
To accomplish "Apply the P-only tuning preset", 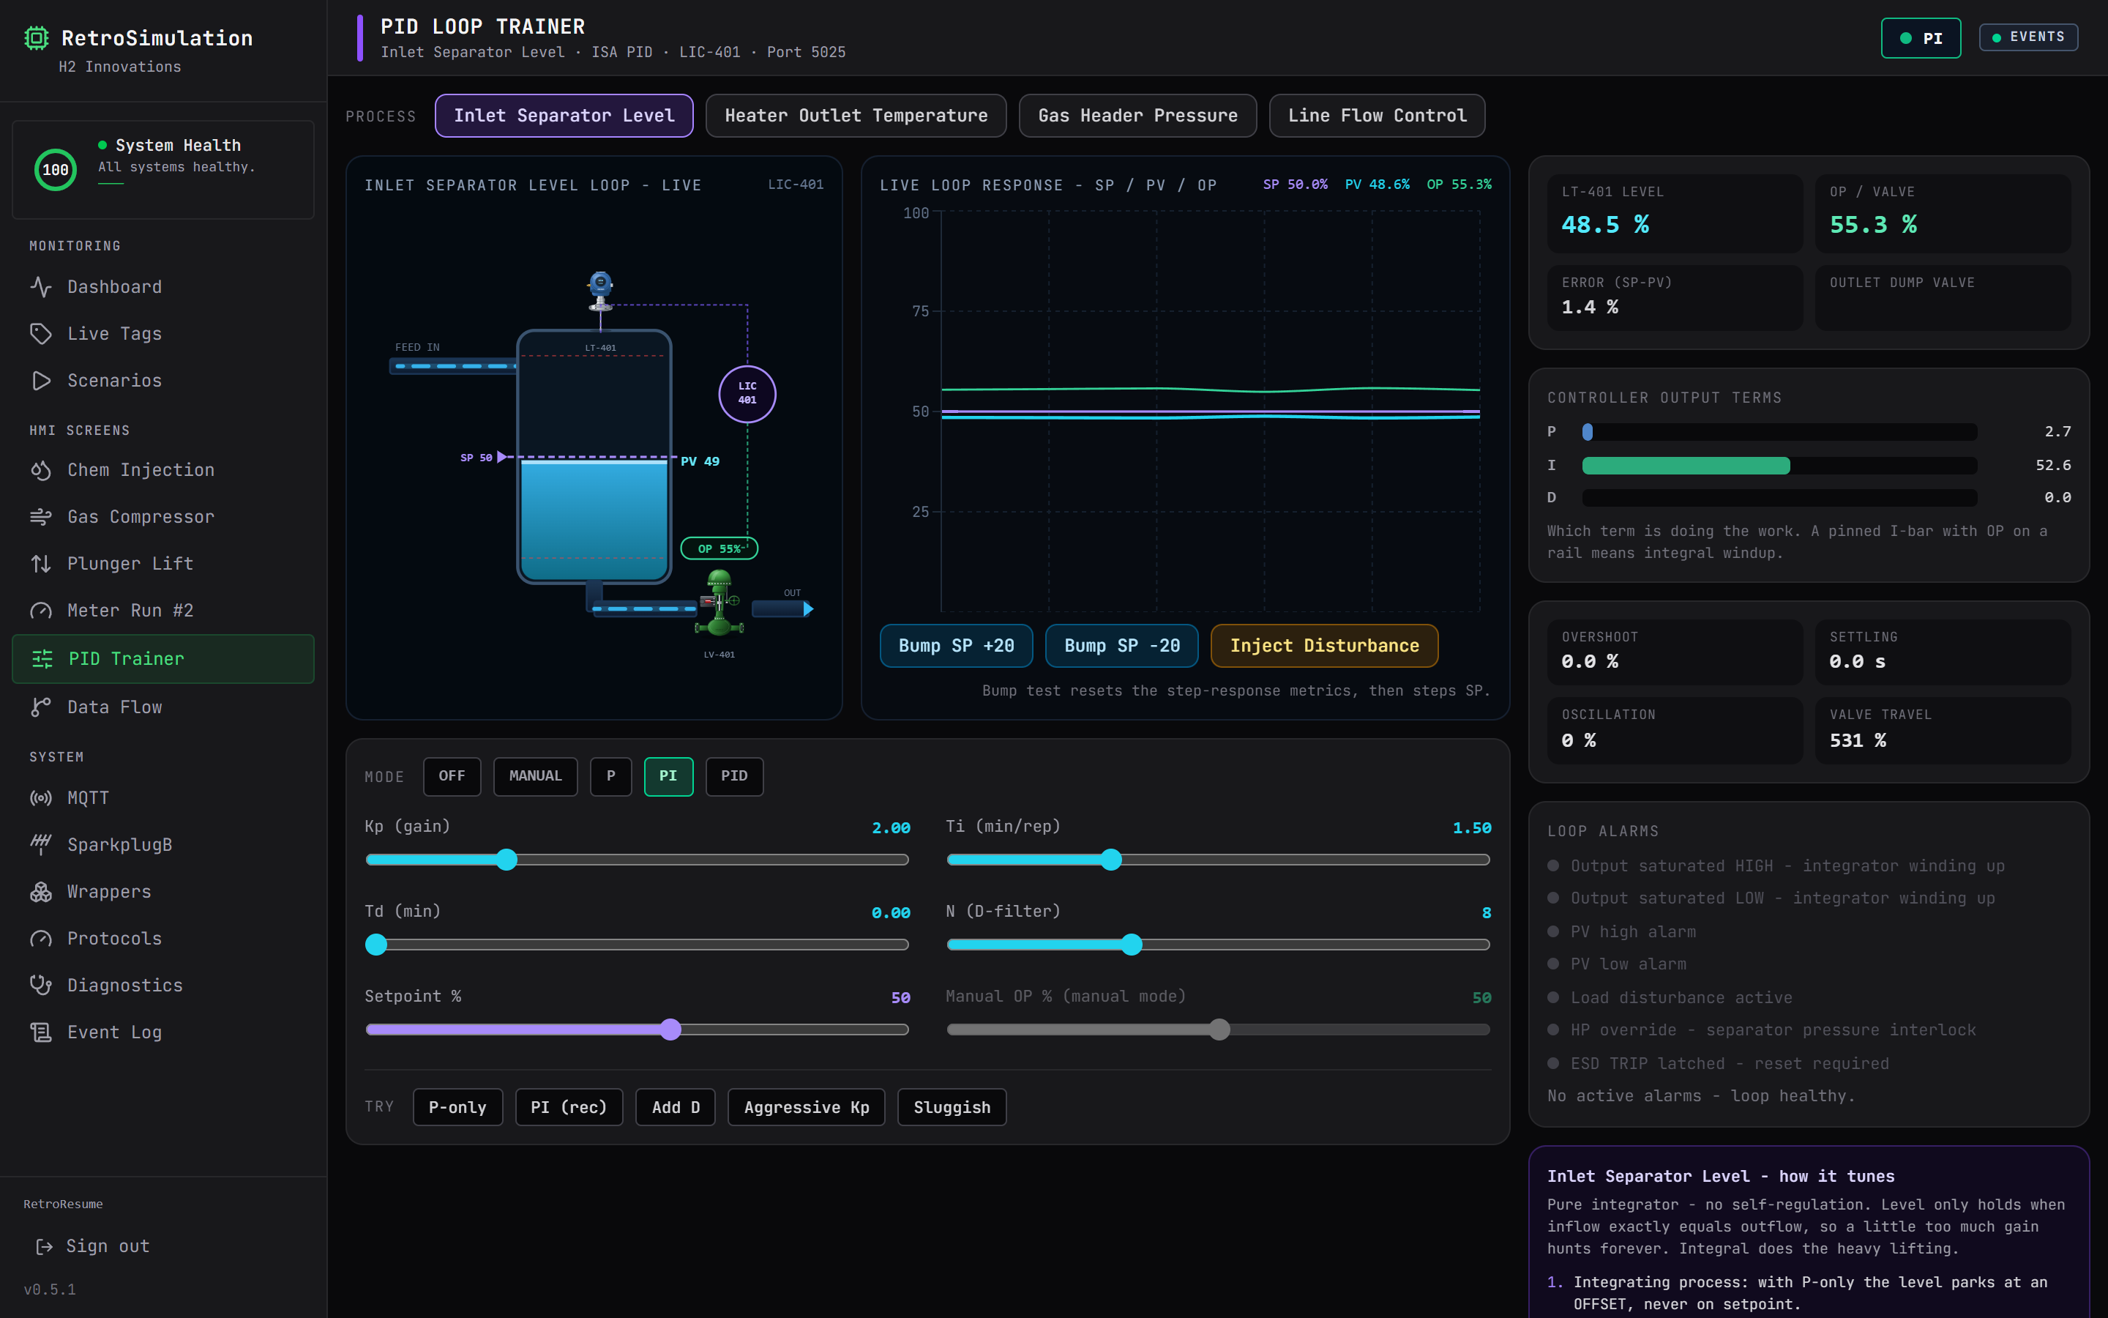I will [457, 1107].
